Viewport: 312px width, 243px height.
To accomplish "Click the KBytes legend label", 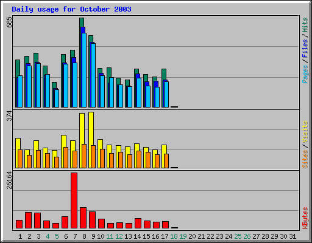I will tap(305, 218).
